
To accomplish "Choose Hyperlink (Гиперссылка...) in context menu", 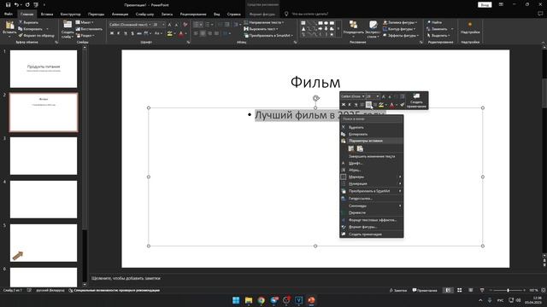I will (372, 199).
